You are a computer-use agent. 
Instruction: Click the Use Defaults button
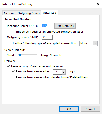point(65,26)
